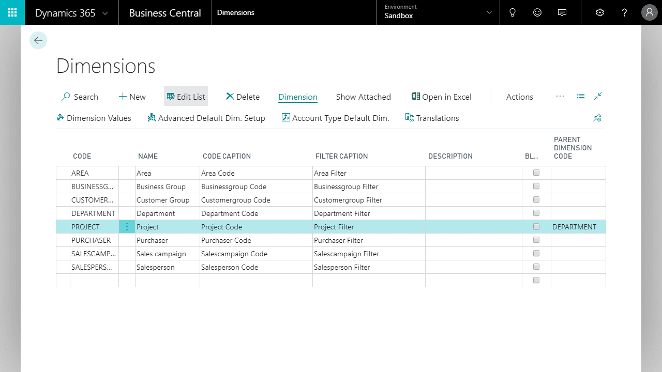Image resolution: width=662 pixels, height=372 pixels.
Task: Click the help question mark icon
Action: (x=625, y=12)
